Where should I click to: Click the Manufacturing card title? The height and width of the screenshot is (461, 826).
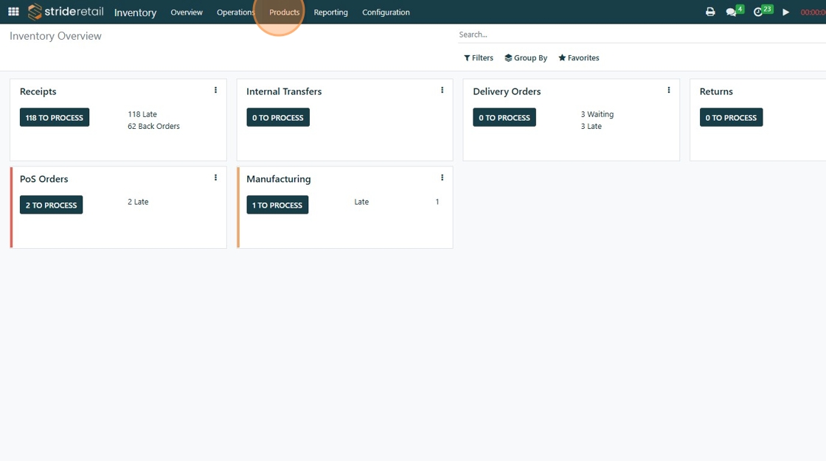coord(278,179)
